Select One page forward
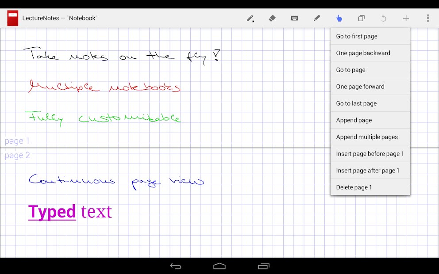The width and height of the screenshot is (439, 274). point(370,86)
